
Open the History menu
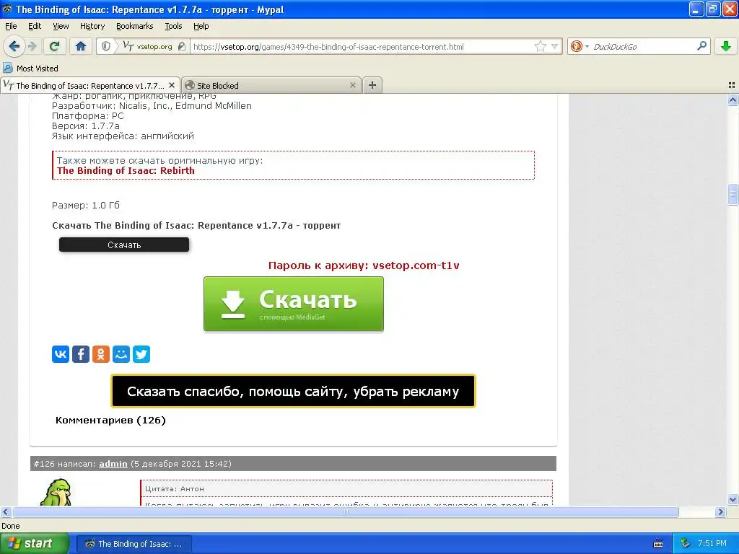tap(92, 26)
